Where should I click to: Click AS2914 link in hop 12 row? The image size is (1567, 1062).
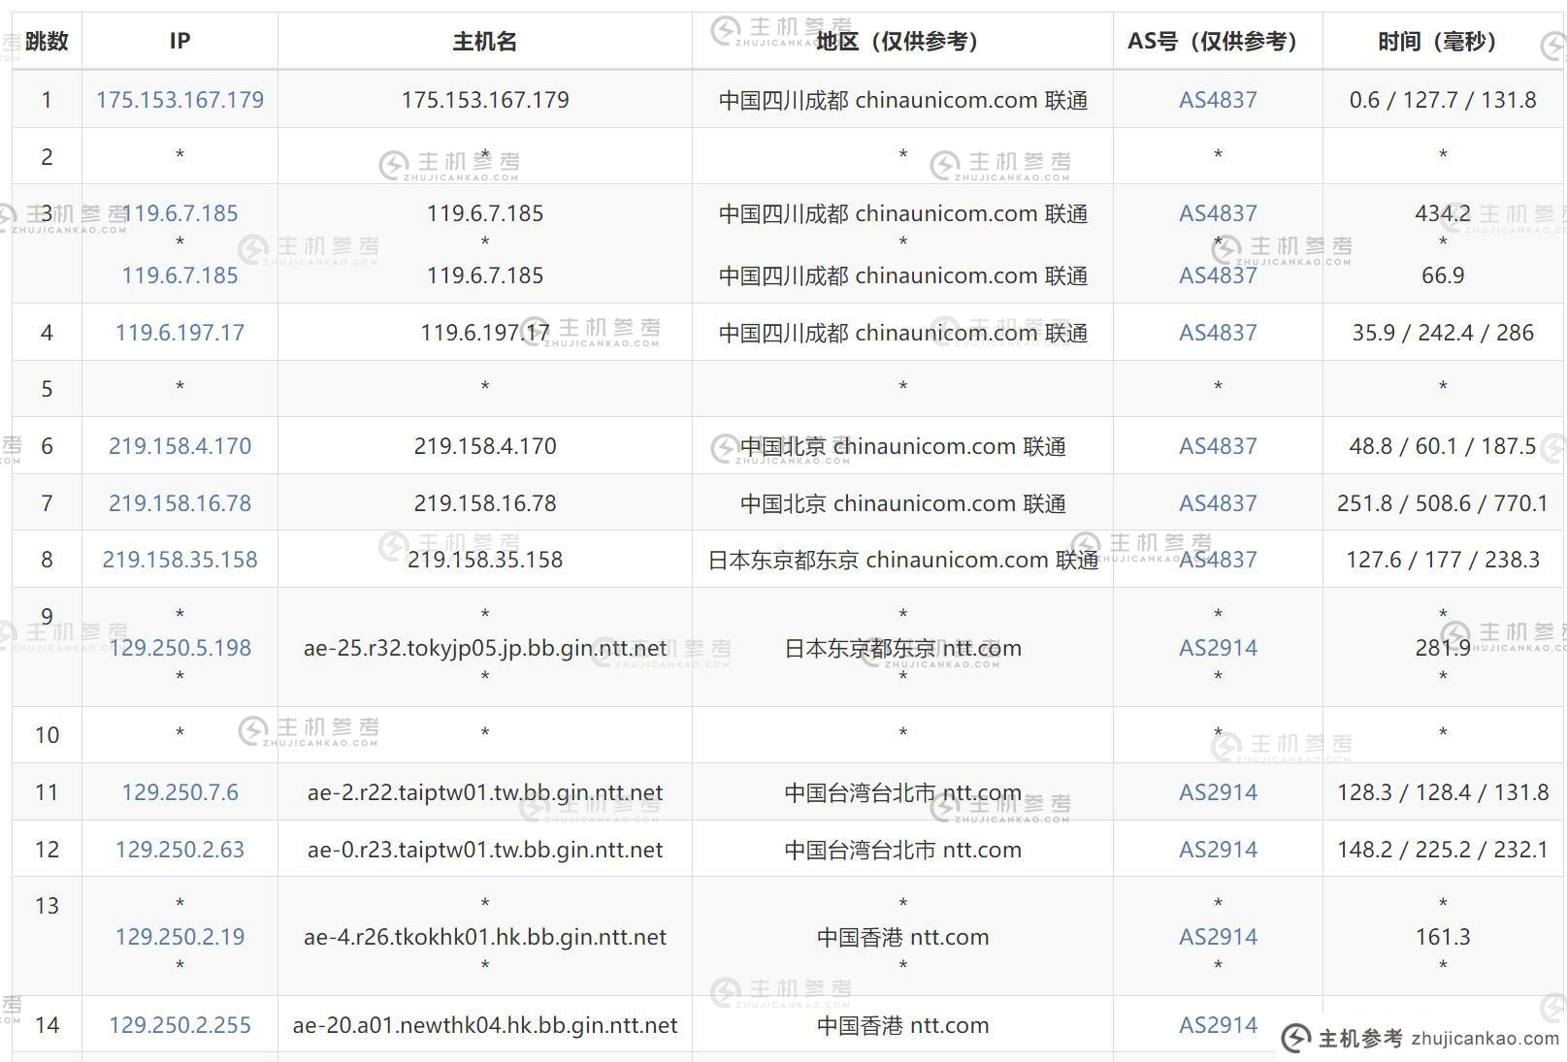1218,850
